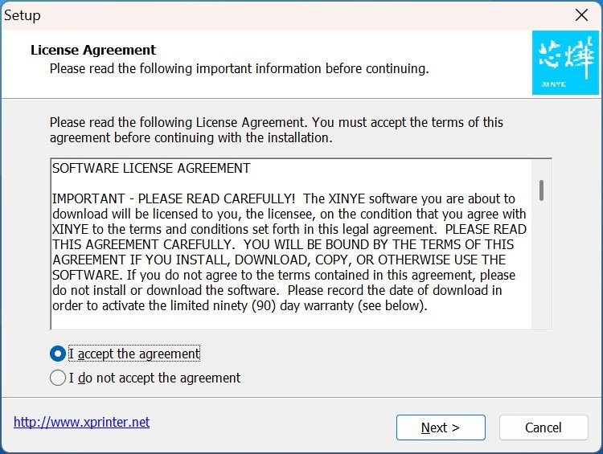Click the license text scrollbar thumb
The height and width of the screenshot is (454, 603).
pyautogui.click(x=542, y=190)
